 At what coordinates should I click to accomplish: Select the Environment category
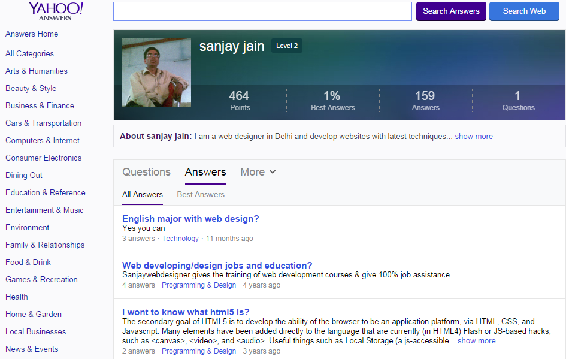28,228
